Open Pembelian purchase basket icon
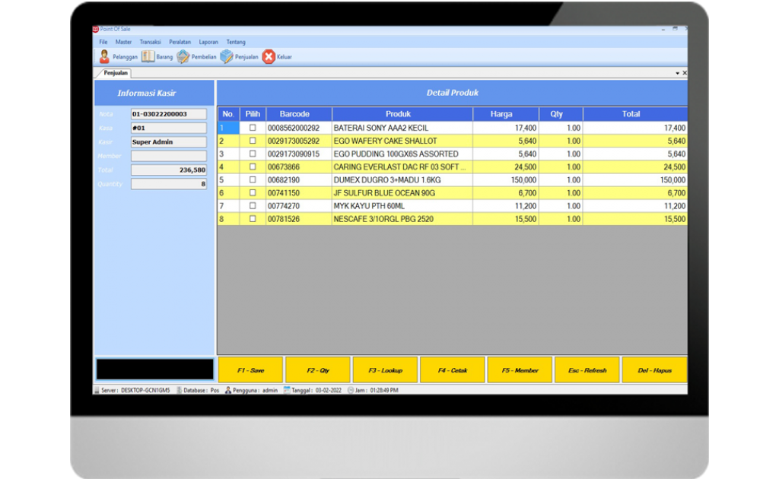 click(183, 57)
